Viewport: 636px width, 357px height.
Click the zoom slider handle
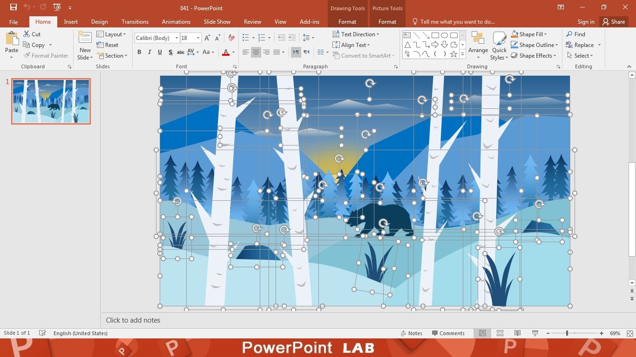click(x=567, y=333)
